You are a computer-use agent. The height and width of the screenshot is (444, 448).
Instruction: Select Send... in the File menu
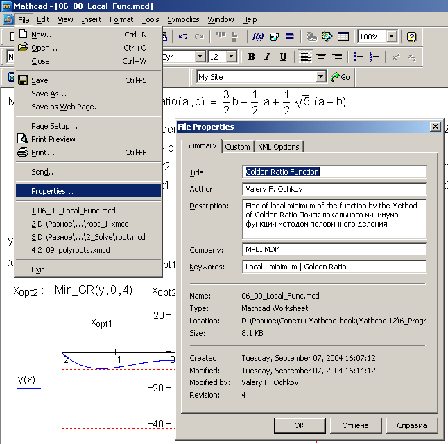pyautogui.click(x=89, y=172)
